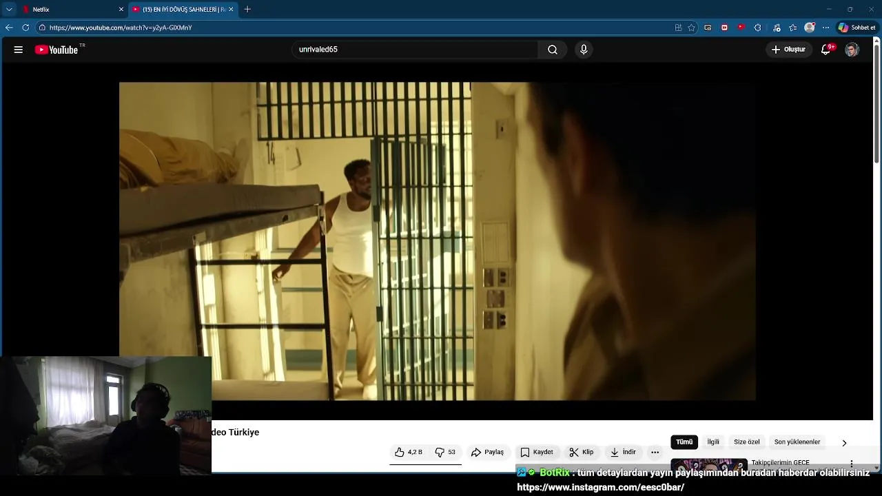Select the EN İYİ DÖVÜŞ SAHNELERİ YouTube tab
The image size is (882, 496).
coord(183,9)
